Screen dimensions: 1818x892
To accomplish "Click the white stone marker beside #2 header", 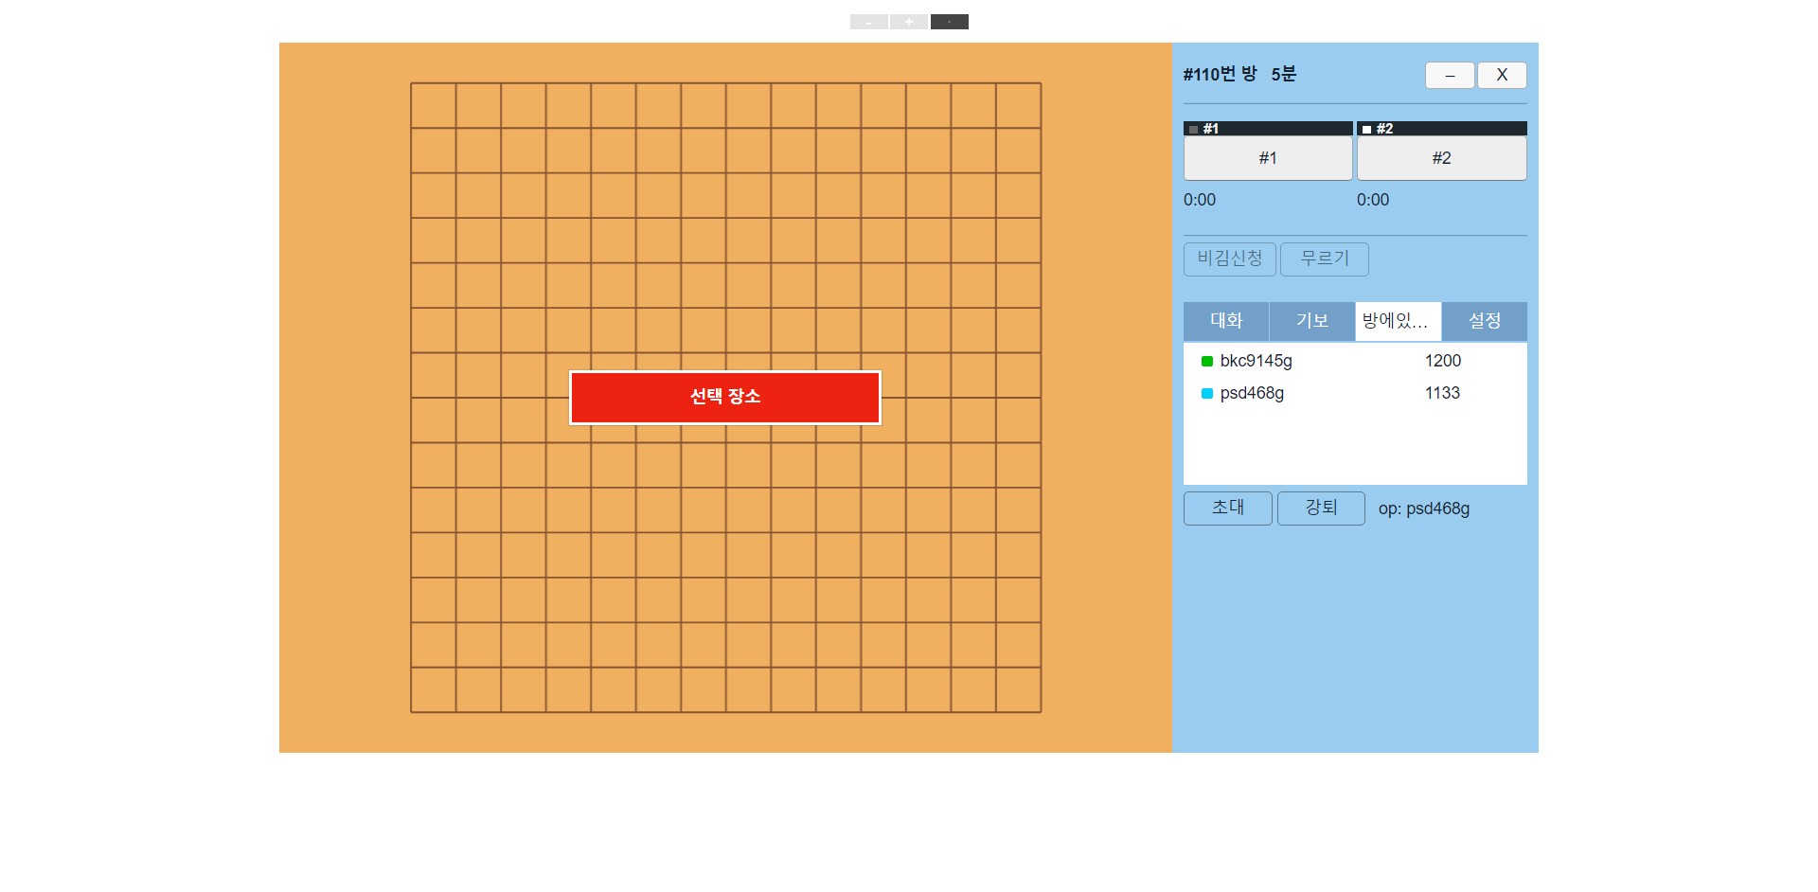I will point(1366,129).
